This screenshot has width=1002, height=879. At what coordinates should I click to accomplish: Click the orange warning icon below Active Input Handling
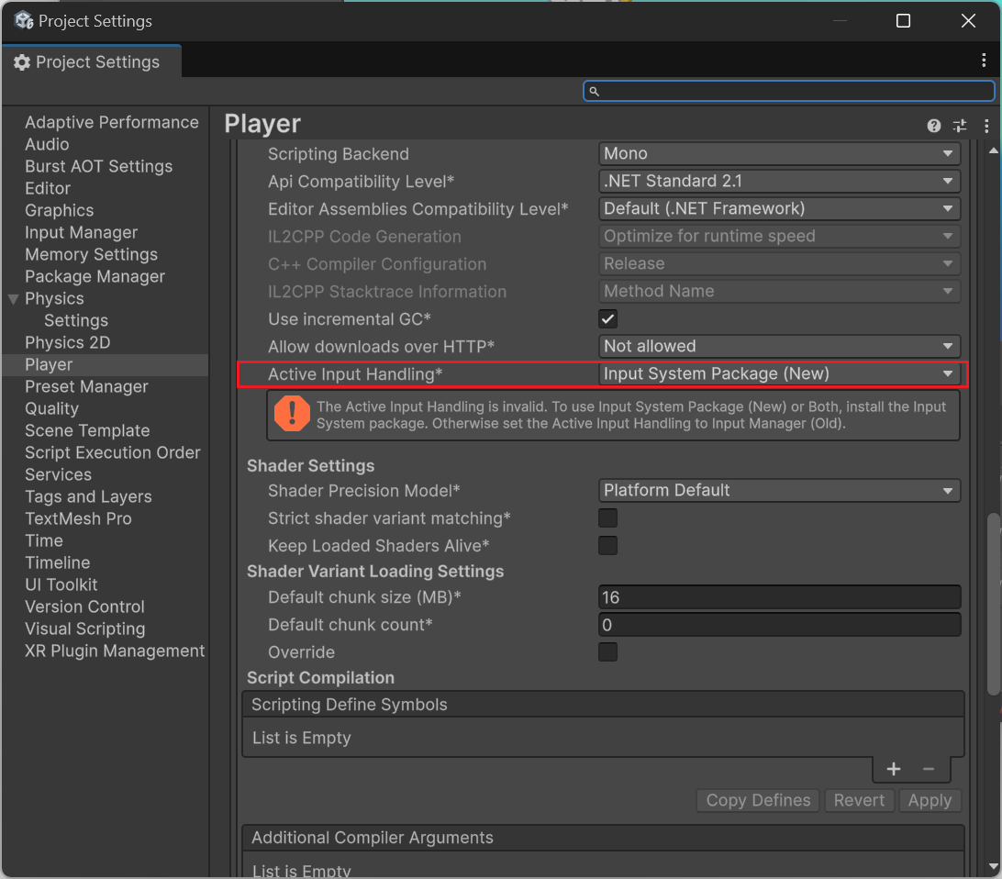coord(292,413)
